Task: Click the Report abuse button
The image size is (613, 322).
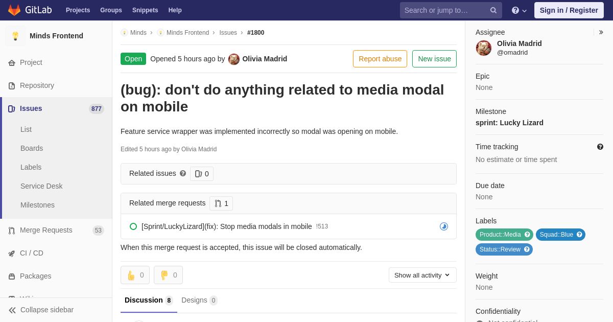Action: (x=380, y=59)
